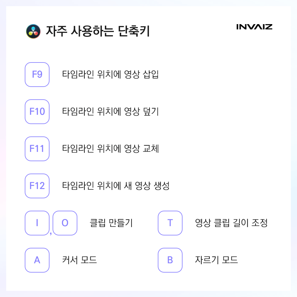
Task: Click the 자주 사용하는 단축키 heading
Action: (98, 31)
